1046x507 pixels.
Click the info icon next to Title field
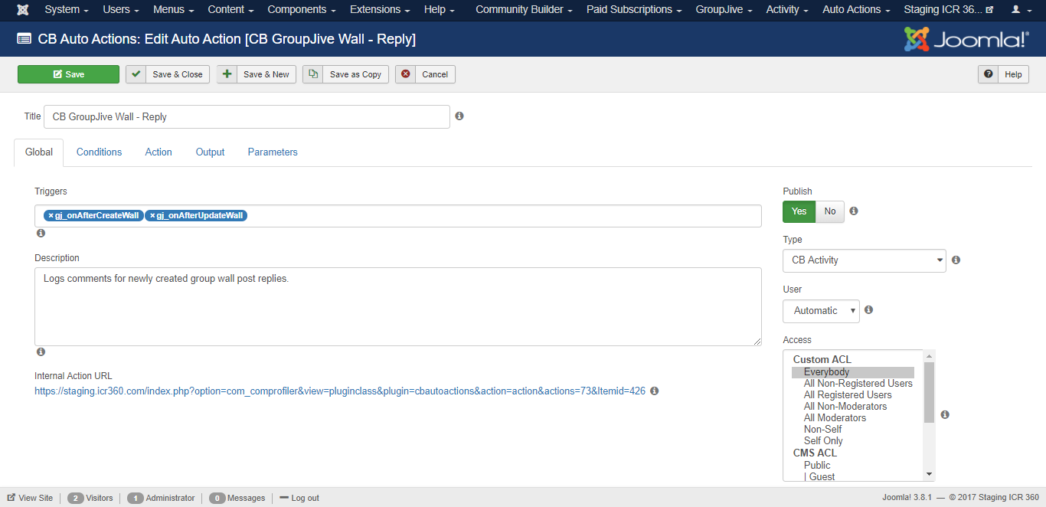coord(459,116)
